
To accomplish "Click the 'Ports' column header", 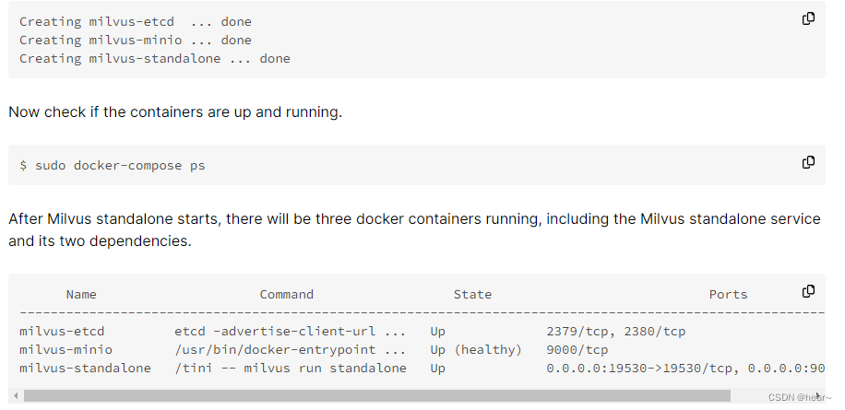I will tap(728, 295).
